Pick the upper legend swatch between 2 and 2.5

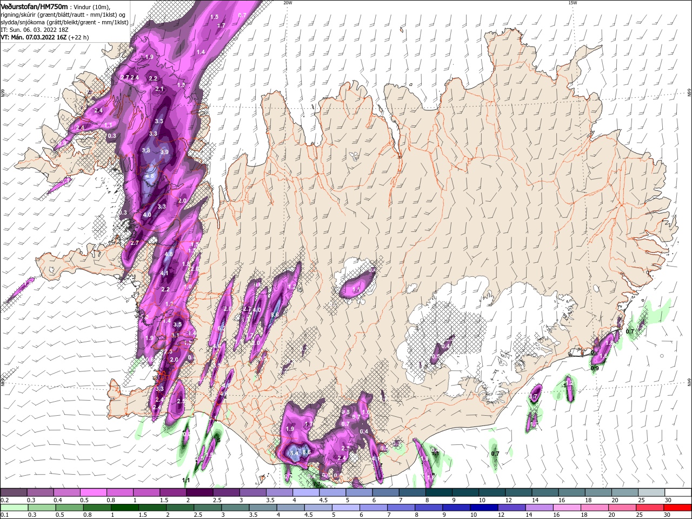point(199,493)
